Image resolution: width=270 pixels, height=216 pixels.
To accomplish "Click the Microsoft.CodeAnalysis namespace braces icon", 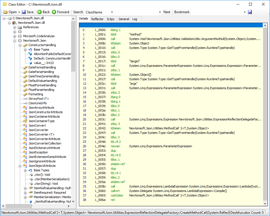I will pos(20,36).
